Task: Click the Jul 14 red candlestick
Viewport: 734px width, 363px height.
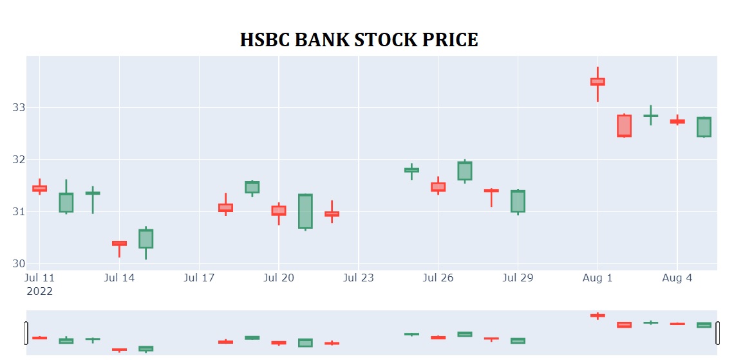Action: pyautogui.click(x=119, y=243)
